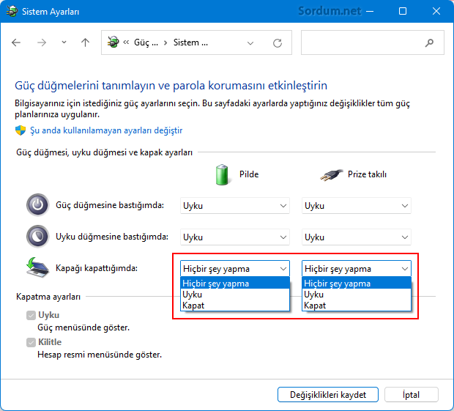Click 'Değişiklikleri kaydet' button
This screenshot has width=454, height=411.
328,394
